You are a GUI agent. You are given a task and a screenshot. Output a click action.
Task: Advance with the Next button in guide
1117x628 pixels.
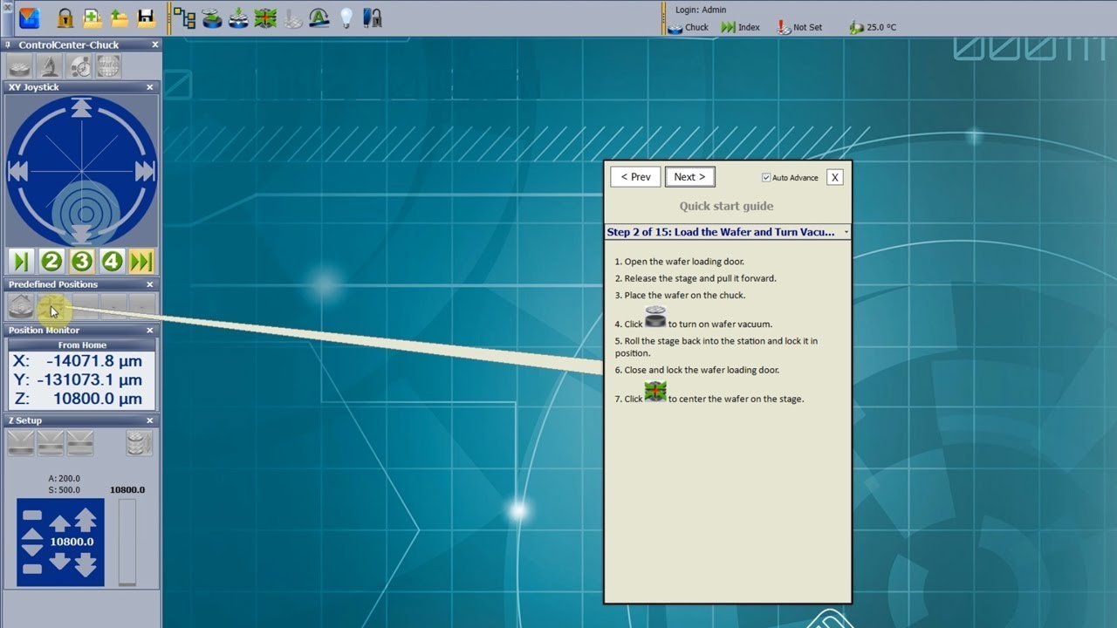pyautogui.click(x=689, y=177)
